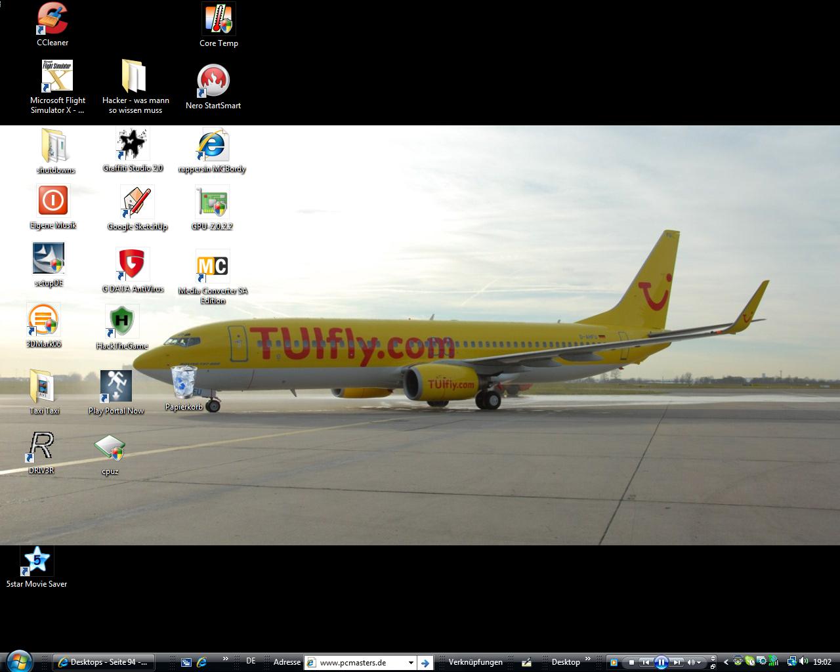
Task: Launch 5star Movie Saver
Action: click(x=37, y=567)
